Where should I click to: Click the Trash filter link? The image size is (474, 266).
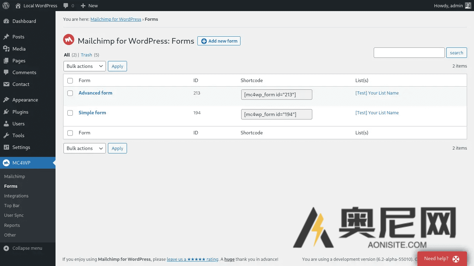point(86,55)
